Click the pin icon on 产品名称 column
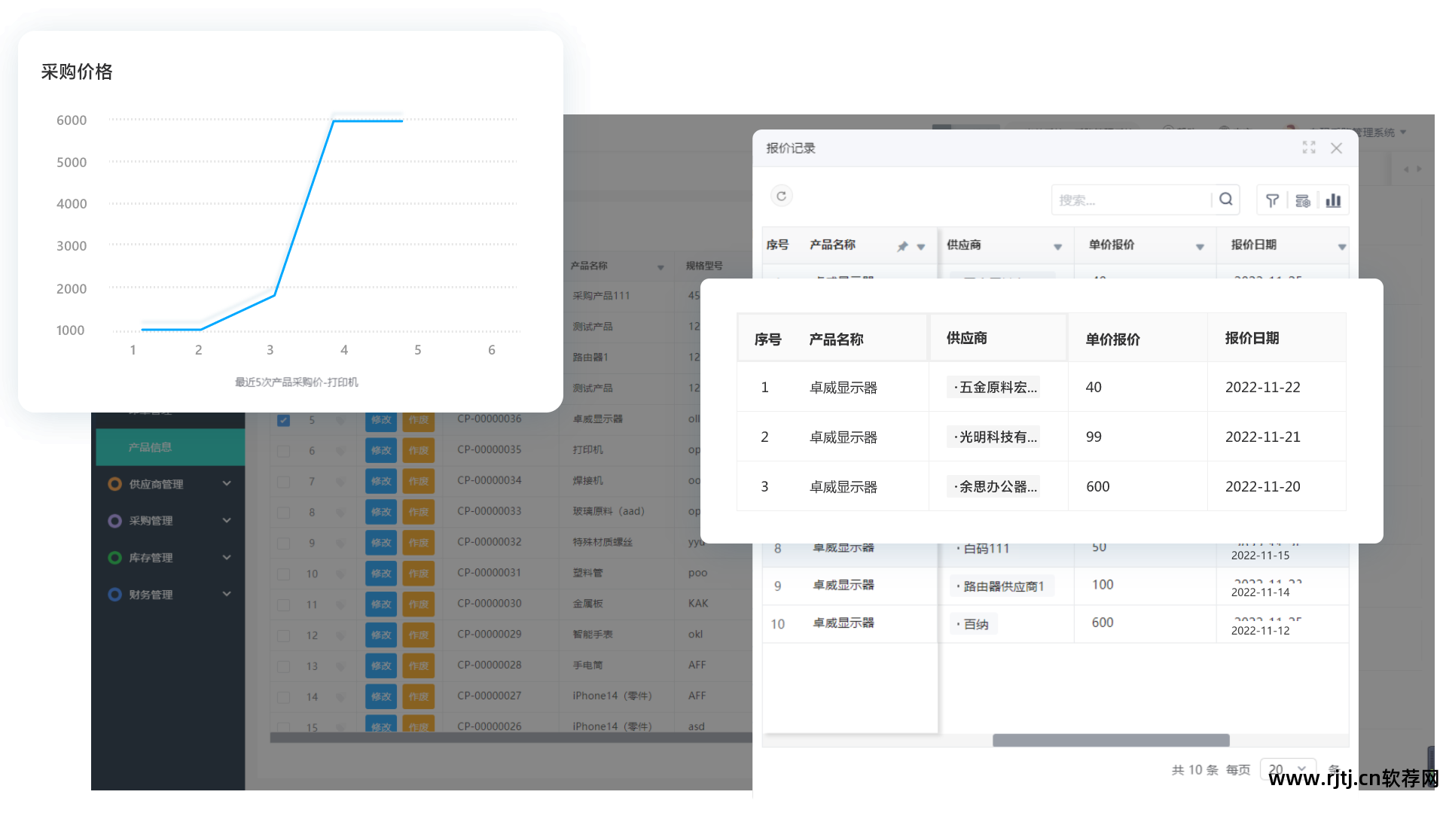The width and height of the screenshot is (1446, 813). tap(902, 246)
